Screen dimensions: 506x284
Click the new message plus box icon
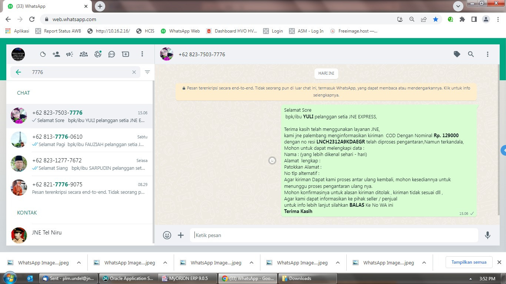126,54
